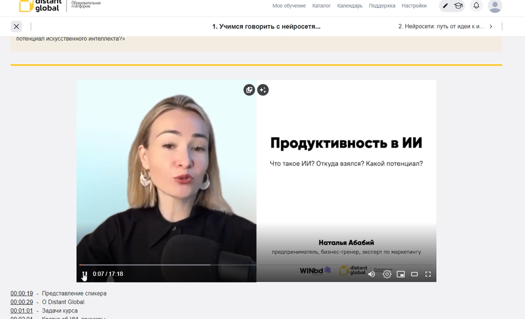Image resolution: width=525 pixels, height=319 pixels.
Task: Open next lesson «2. Нейросети: путь от идеи»
Action: (x=441, y=27)
